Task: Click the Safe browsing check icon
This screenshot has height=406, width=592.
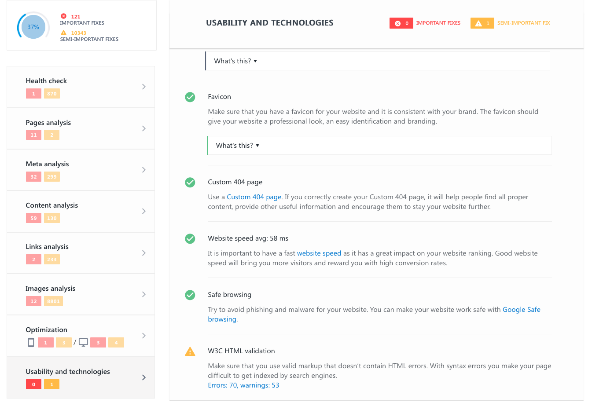Action: point(190,295)
